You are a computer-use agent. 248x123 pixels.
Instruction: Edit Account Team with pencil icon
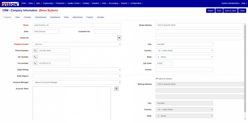click(116, 89)
